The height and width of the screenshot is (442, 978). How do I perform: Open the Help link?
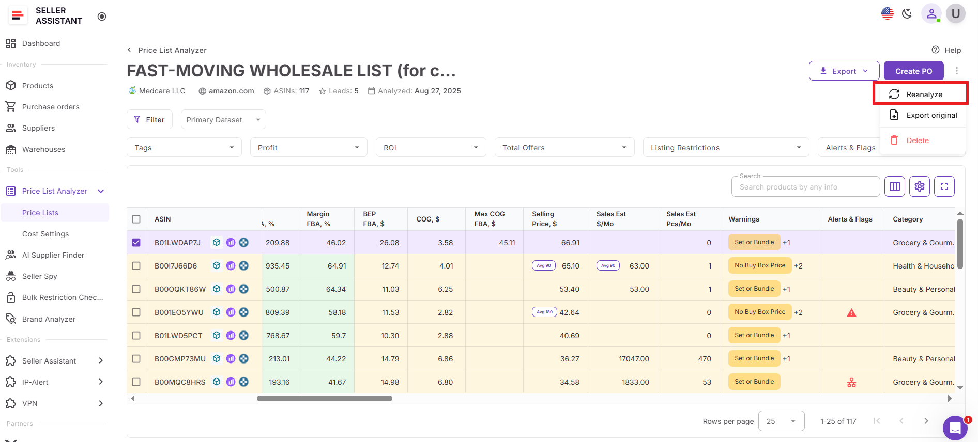click(946, 50)
